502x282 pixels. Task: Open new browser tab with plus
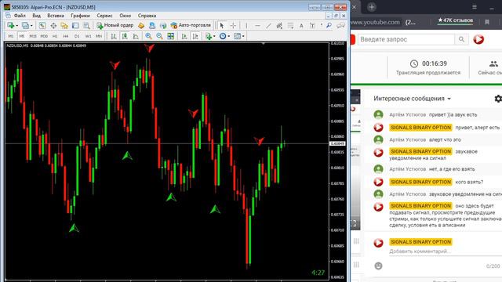point(371,7)
